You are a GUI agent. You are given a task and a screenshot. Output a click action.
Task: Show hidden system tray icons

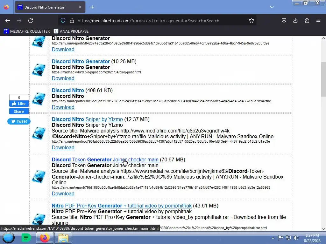point(273,238)
